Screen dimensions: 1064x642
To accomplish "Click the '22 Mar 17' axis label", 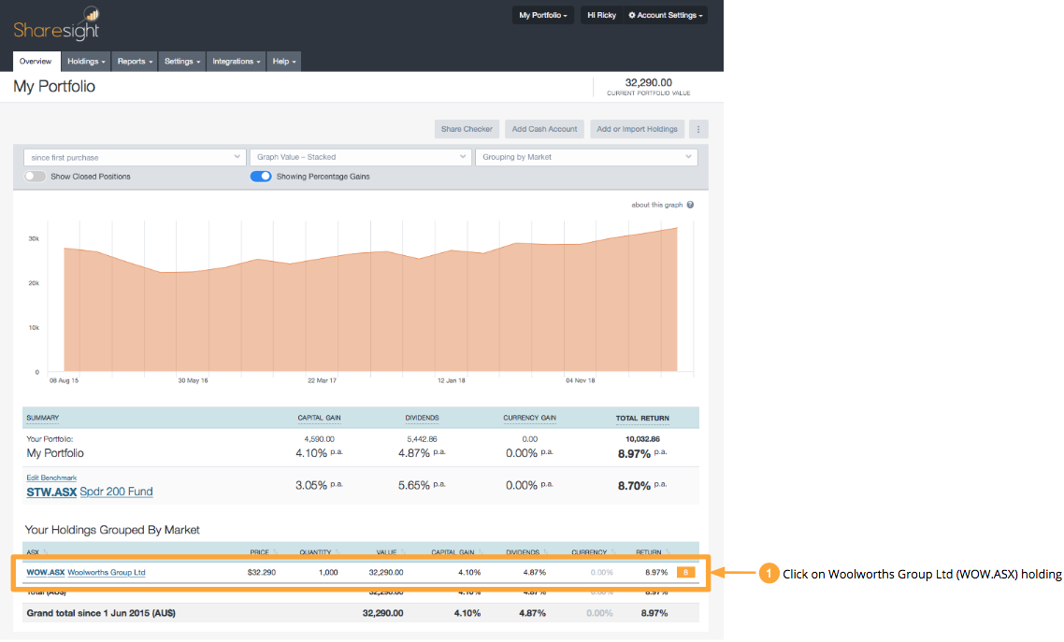I will pyautogui.click(x=322, y=381).
